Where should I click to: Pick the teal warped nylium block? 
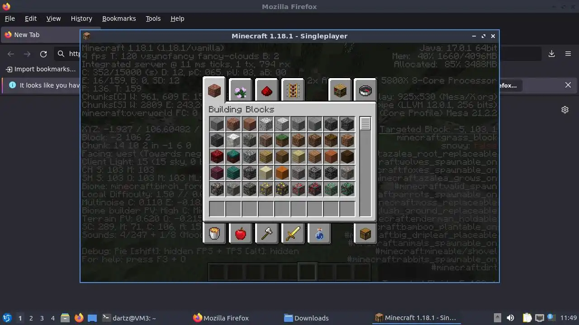[x=233, y=157]
